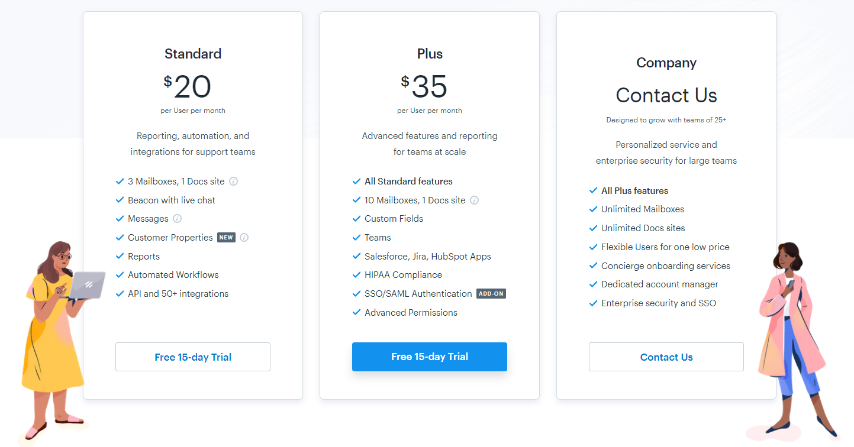Click the checkmark beside Beacon with live chat
This screenshot has width=854, height=447.
pyautogui.click(x=120, y=200)
